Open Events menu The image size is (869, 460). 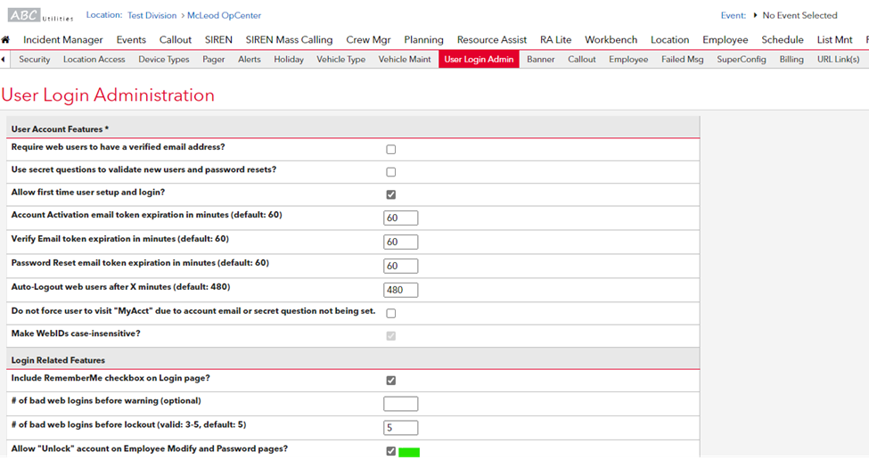tap(131, 40)
